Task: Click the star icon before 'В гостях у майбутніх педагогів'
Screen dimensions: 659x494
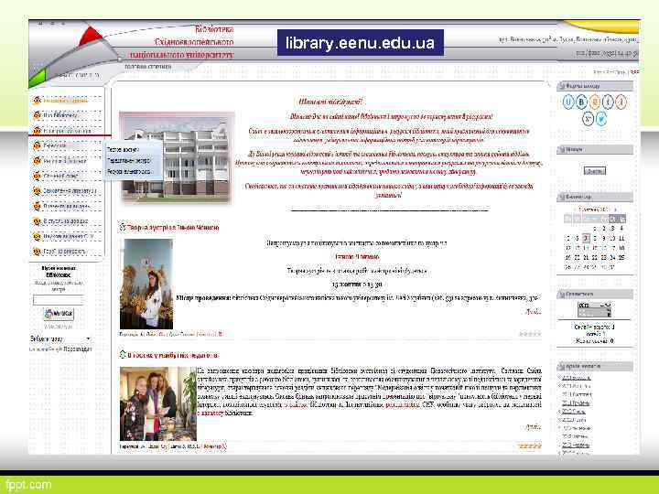Action: pyautogui.click(x=123, y=355)
